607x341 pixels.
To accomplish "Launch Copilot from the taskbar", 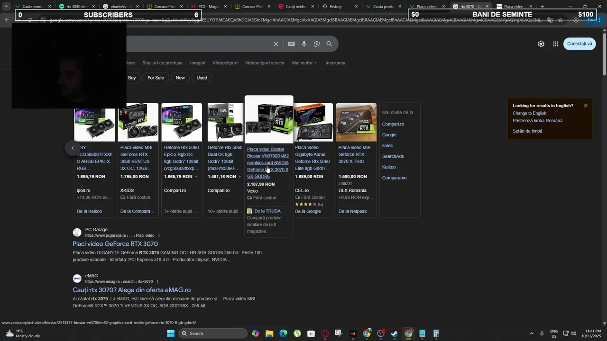I will (256, 333).
